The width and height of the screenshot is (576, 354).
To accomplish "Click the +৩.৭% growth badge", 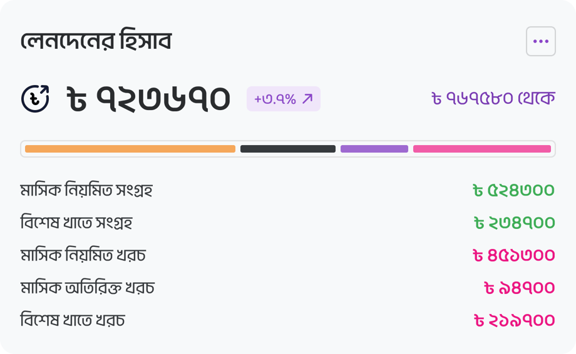I will click(x=284, y=99).
